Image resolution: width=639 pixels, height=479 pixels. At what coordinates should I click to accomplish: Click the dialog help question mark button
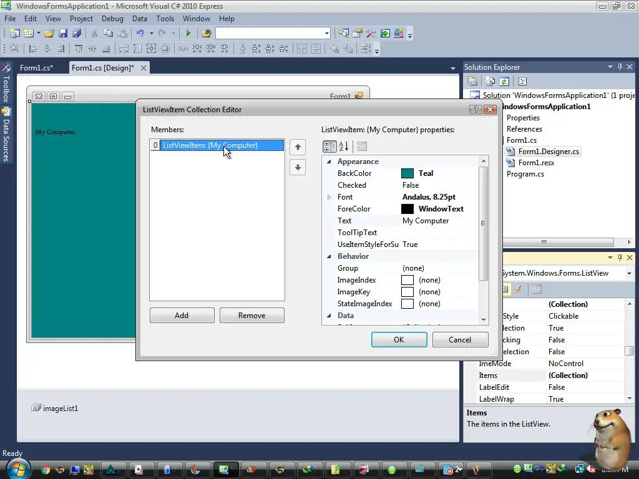pyautogui.click(x=476, y=110)
